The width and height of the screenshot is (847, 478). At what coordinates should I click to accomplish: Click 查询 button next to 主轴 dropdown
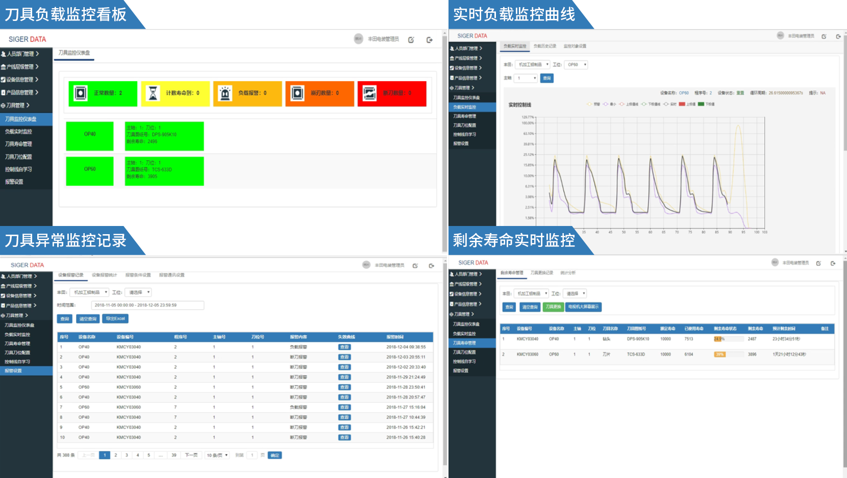click(x=547, y=78)
